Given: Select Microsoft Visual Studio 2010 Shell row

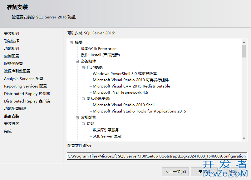Looking at the screenshot, I should point(124,105).
